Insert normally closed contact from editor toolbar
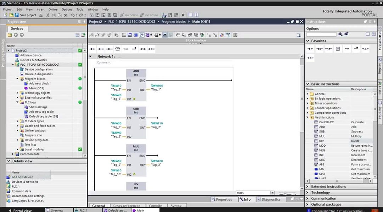The width and height of the screenshot is (383, 212). (101, 49)
